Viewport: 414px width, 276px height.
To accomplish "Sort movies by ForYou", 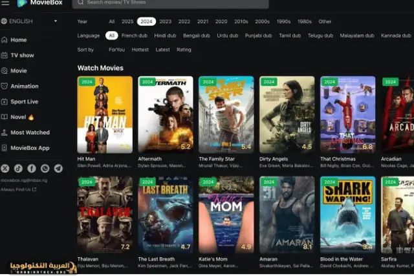I will 116,50.
